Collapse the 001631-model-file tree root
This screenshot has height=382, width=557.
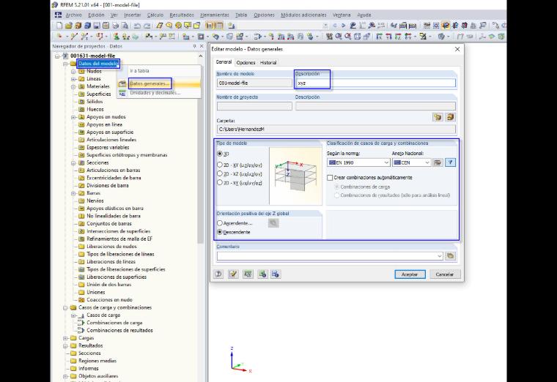click(57, 56)
